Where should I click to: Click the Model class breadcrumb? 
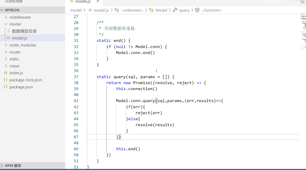161,10
